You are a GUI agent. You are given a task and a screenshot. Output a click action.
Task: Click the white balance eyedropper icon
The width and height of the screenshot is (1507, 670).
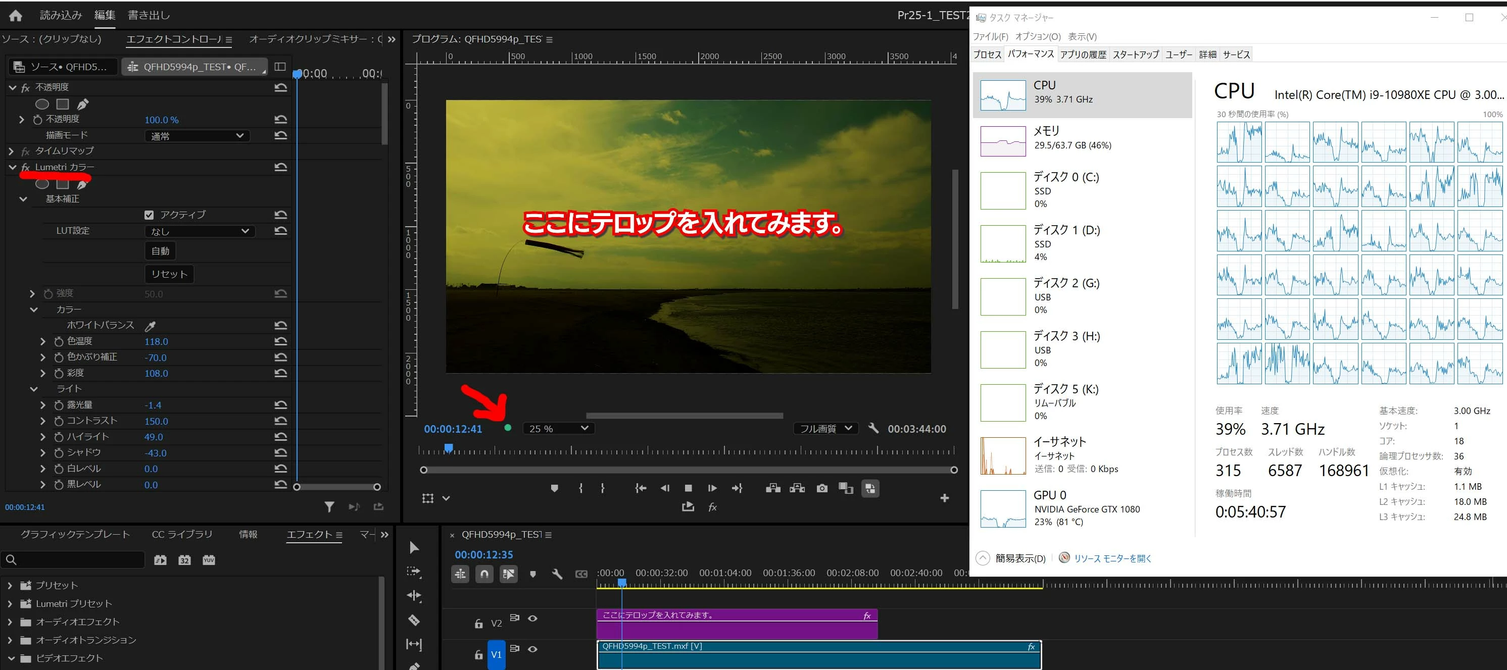151,326
